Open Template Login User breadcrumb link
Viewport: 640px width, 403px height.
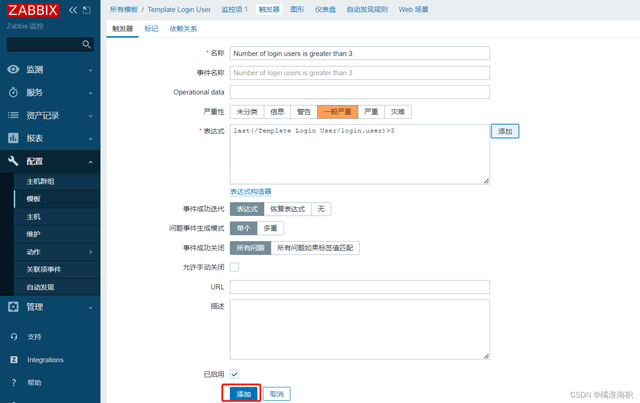click(x=179, y=9)
